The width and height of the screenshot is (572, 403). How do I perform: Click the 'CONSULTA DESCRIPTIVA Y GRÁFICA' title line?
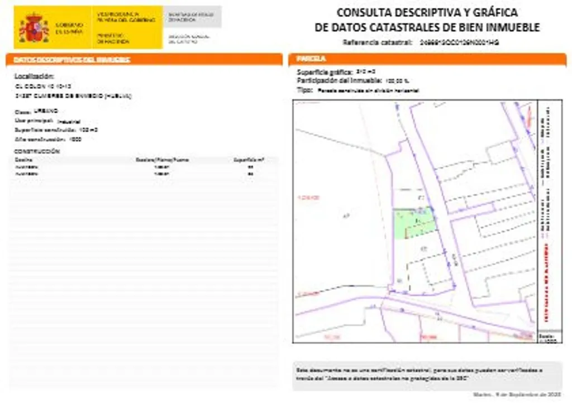pyautogui.click(x=427, y=12)
